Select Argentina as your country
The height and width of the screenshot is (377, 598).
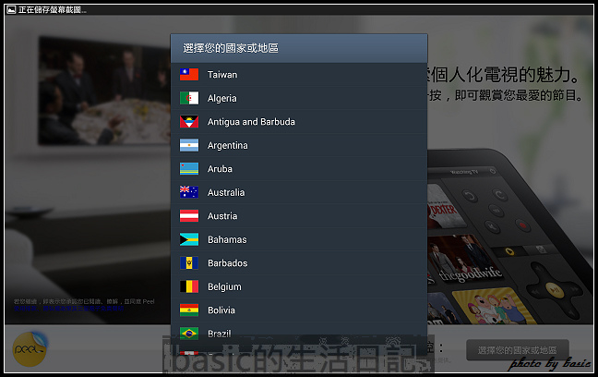299,145
